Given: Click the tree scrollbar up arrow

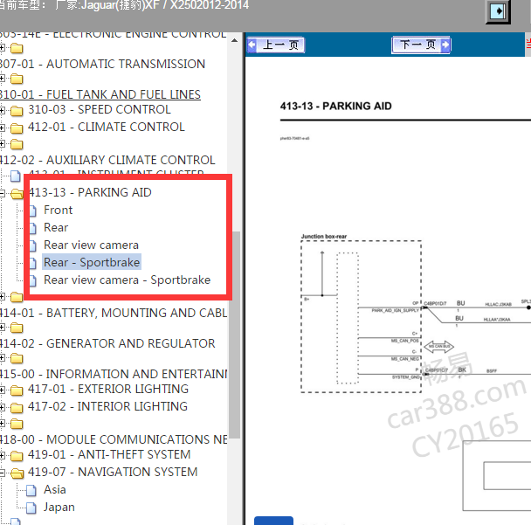Looking at the screenshot, I should tap(234, 40).
